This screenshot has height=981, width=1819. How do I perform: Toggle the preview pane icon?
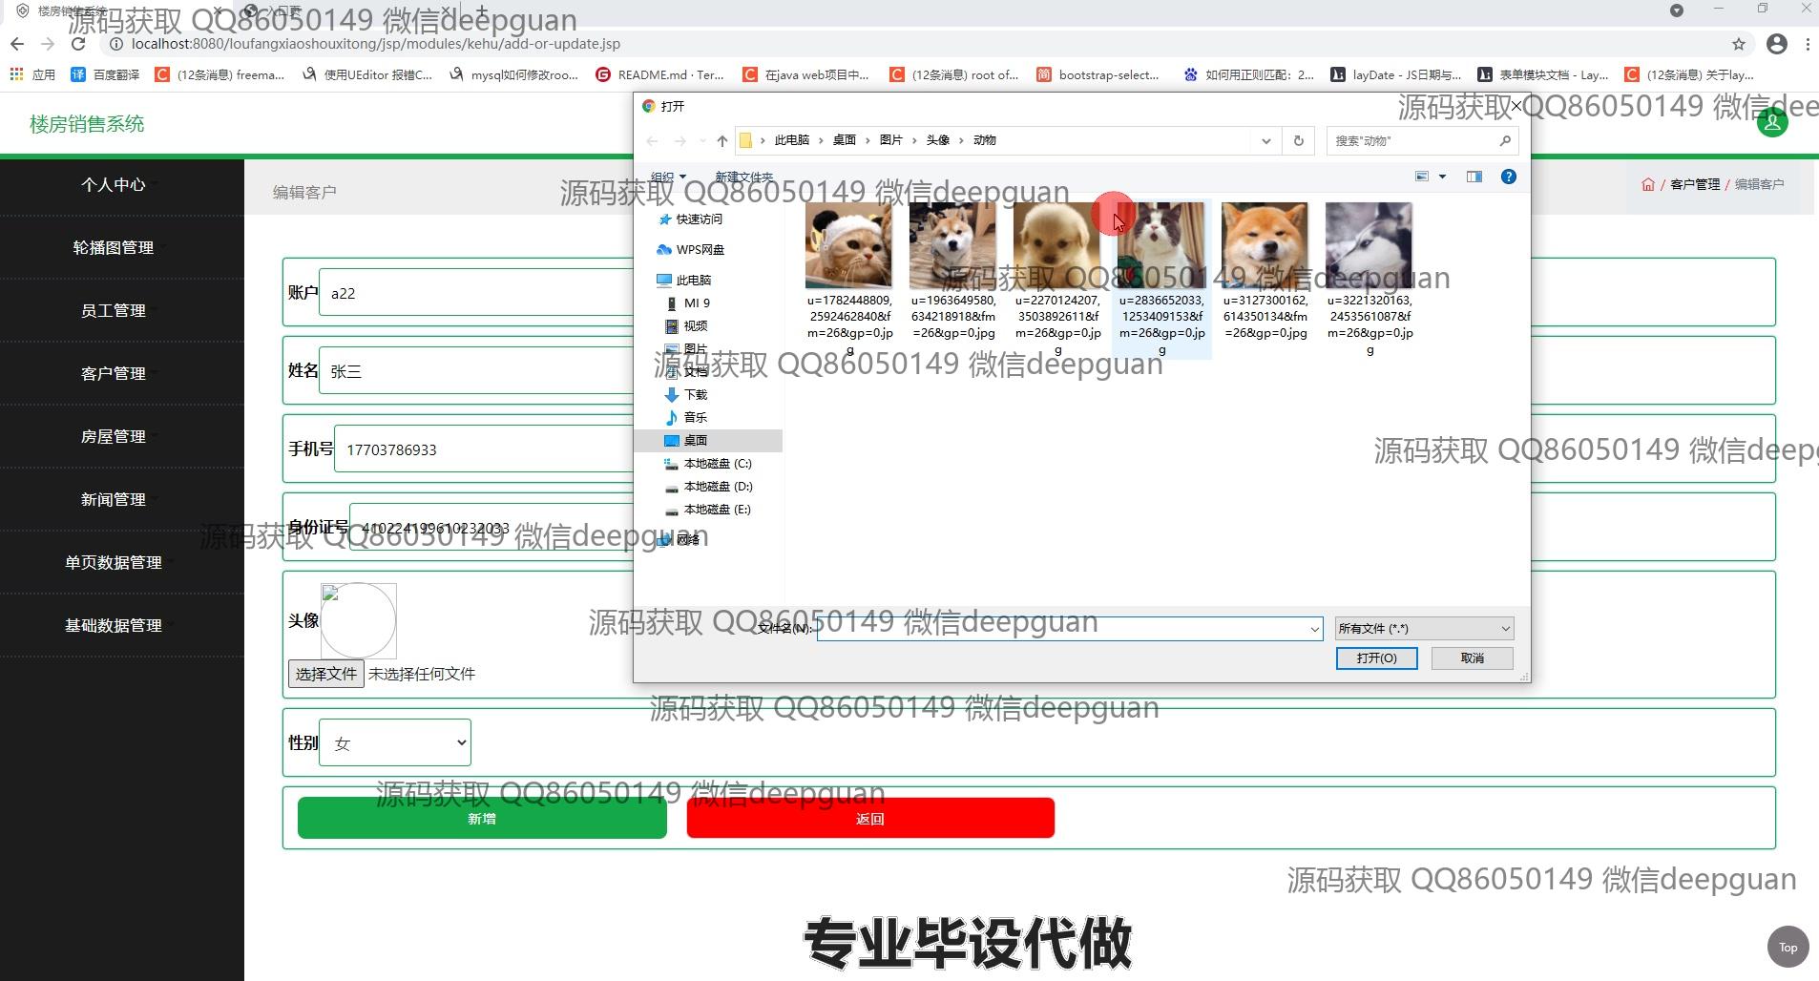pos(1474,177)
